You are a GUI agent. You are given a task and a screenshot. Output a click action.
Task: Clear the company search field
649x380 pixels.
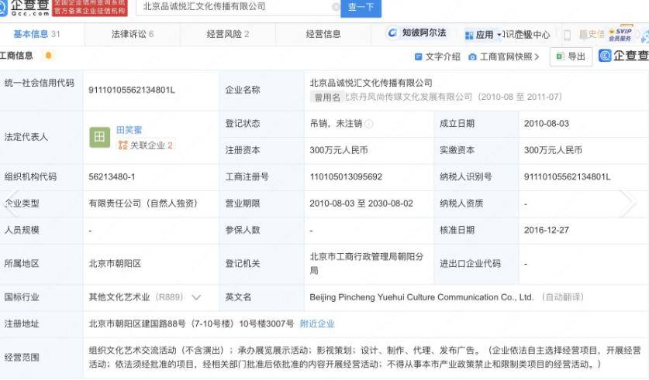[x=336, y=7]
